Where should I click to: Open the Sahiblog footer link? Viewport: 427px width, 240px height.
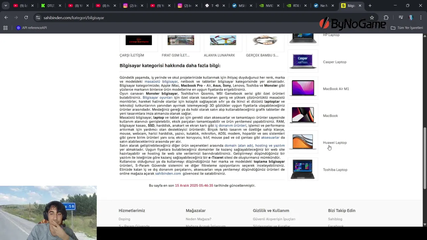tap(335, 219)
